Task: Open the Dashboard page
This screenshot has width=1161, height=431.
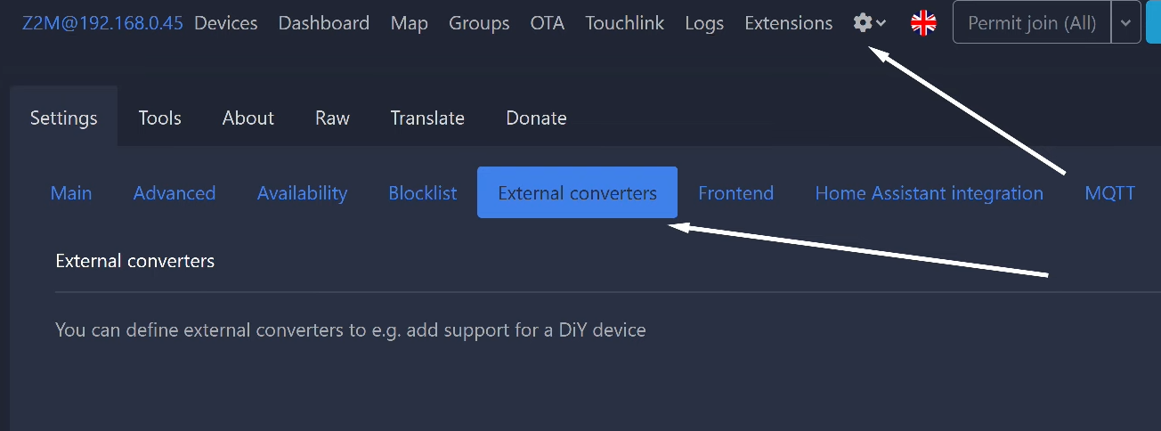Action: (x=324, y=23)
